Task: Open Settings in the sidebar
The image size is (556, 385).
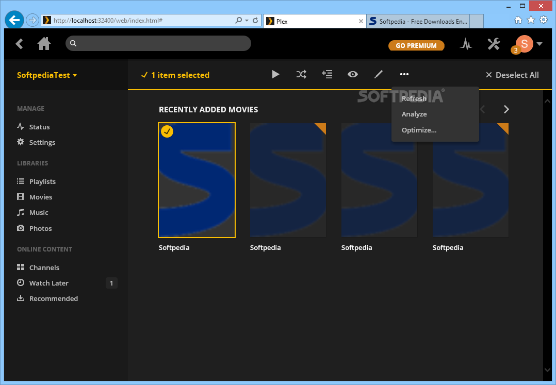Action: (42, 142)
